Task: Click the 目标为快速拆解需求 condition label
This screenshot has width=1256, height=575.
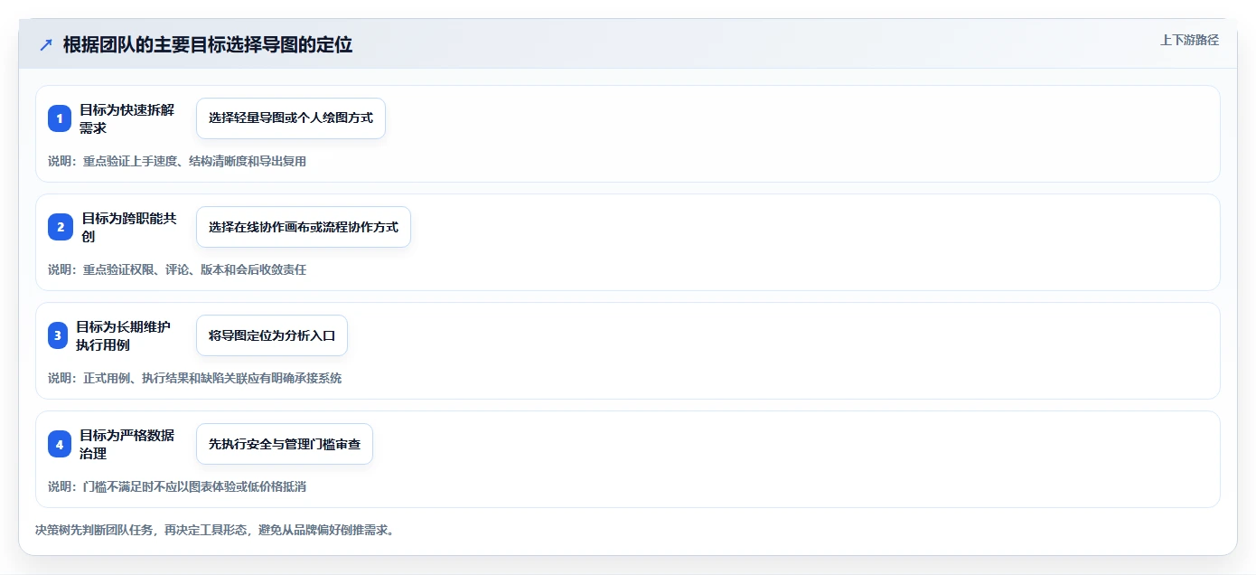Action: (127, 118)
